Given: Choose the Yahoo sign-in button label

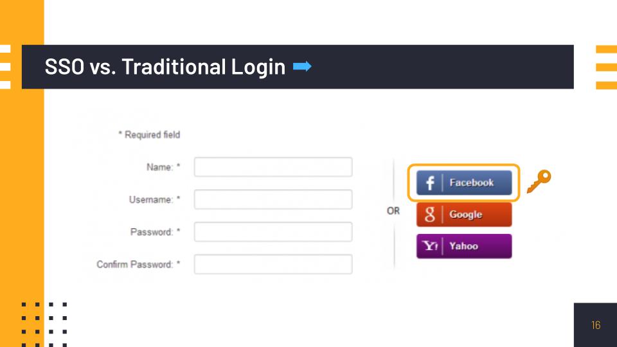Looking at the screenshot, I should (x=464, y=246).
